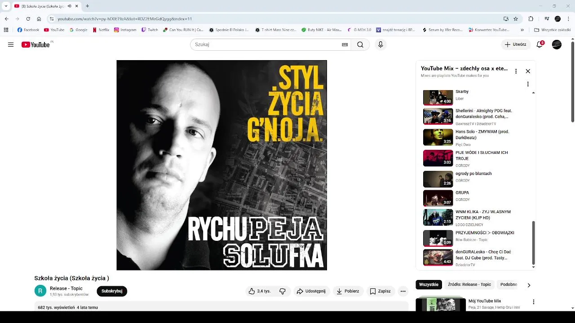Screen dimensions: 575x323
Task: Open more actions ellipsis beside Zapisz
Action: click(x=403, y=291)
